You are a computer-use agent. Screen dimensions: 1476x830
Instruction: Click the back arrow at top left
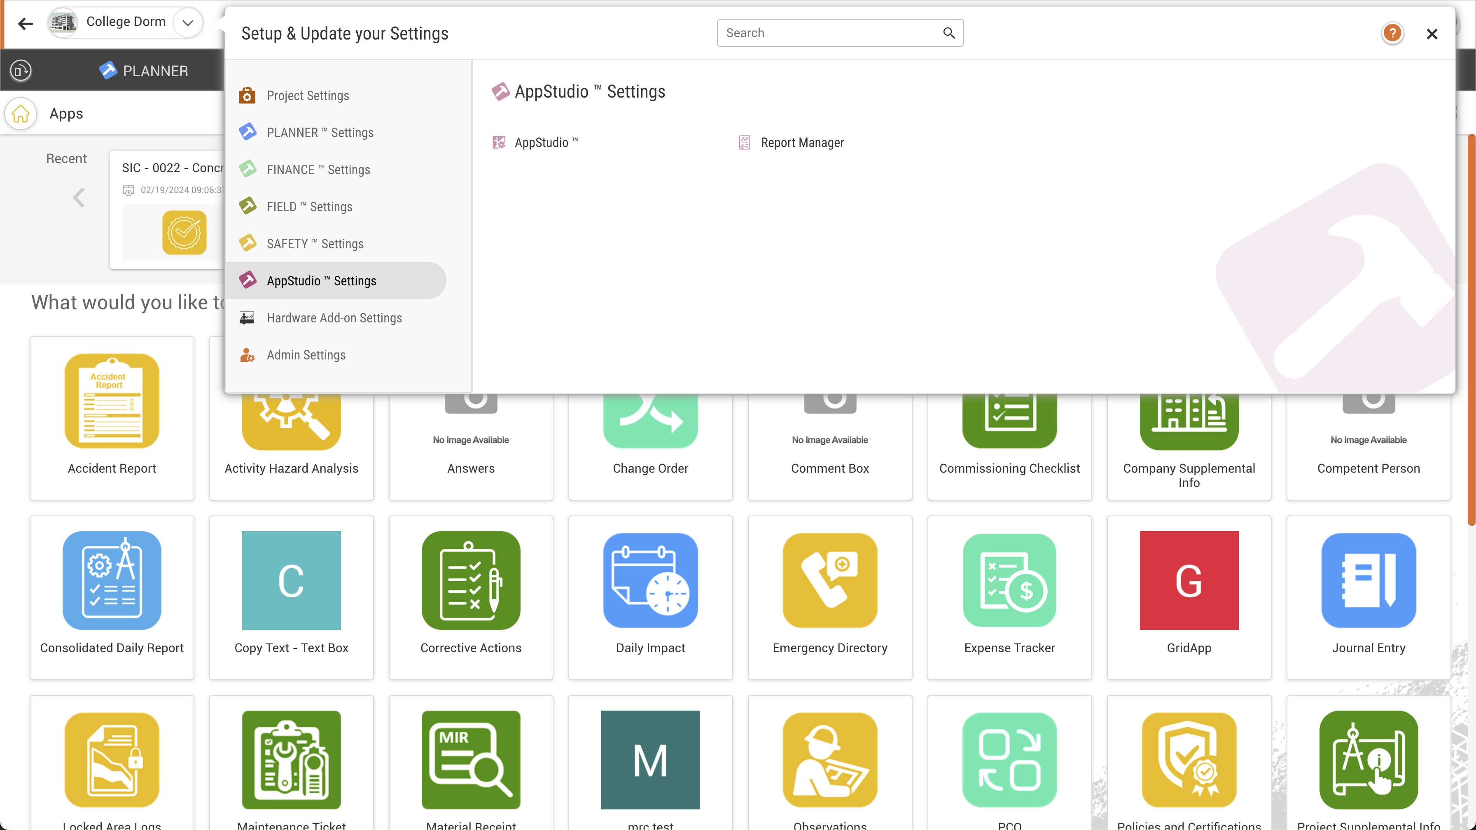tap(25, 23)
